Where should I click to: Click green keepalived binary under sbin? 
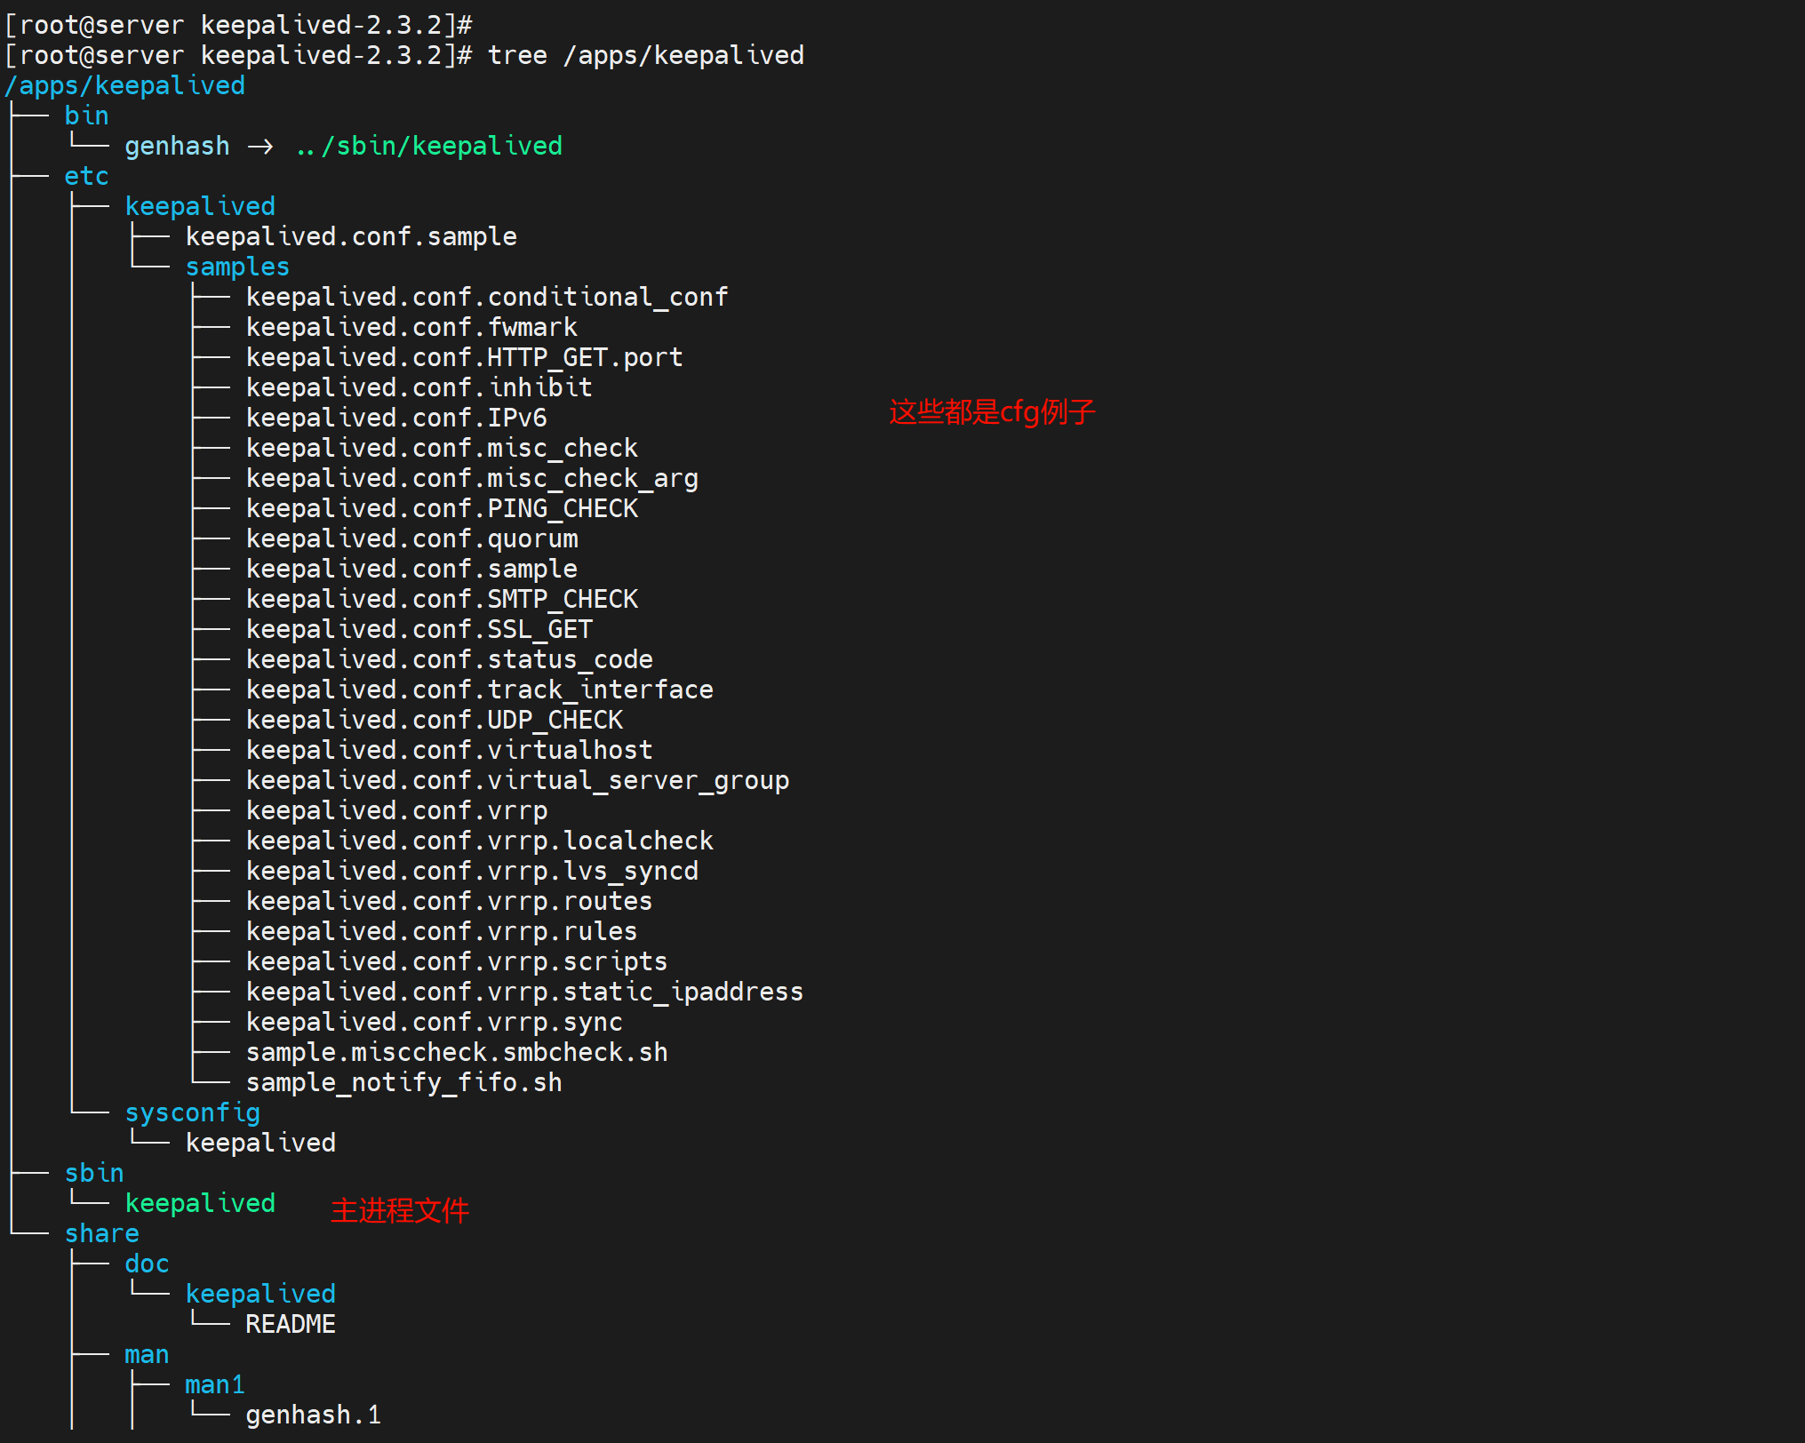pos(200,1203)
